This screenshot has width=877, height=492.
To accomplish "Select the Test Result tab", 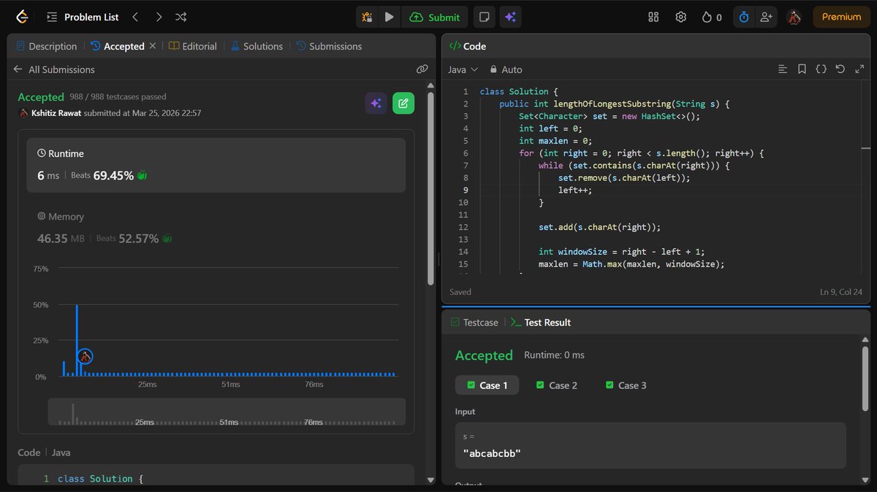I will pyautogui.click(x=541, y=322).
